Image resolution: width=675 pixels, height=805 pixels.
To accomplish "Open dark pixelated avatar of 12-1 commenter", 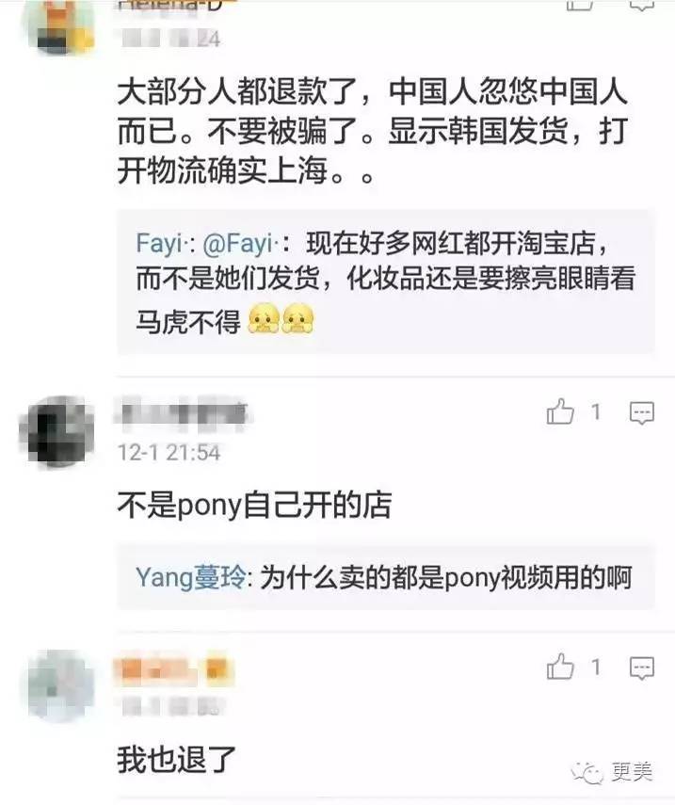I will click(57, 430).
